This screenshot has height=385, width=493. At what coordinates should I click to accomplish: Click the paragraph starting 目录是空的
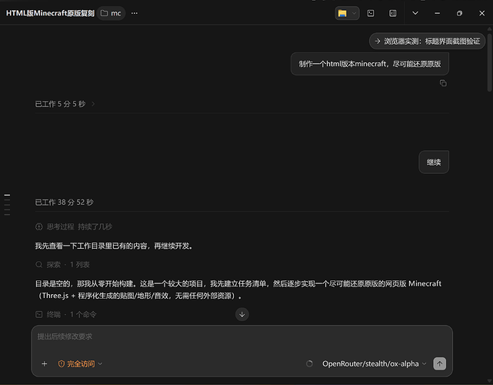click(x=238, y=290)
